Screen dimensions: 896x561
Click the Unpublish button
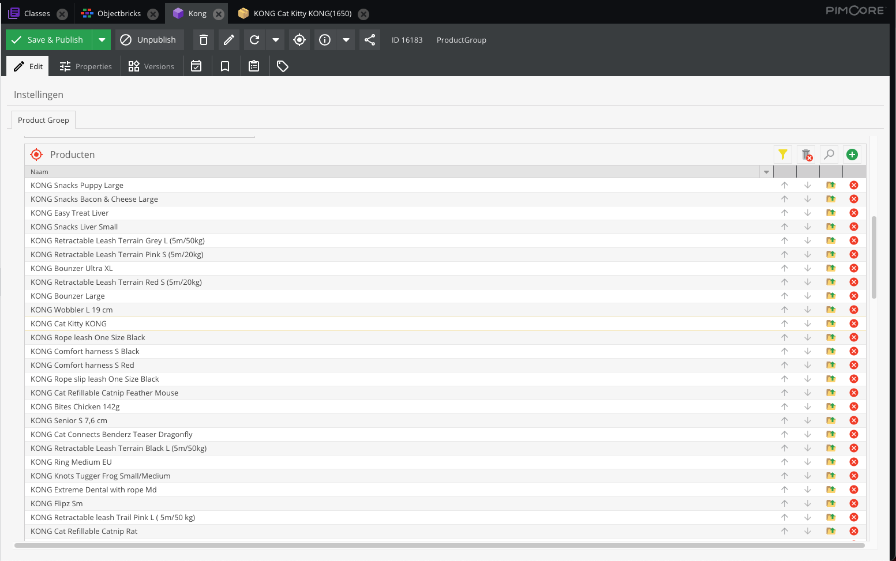coord(149,40)
